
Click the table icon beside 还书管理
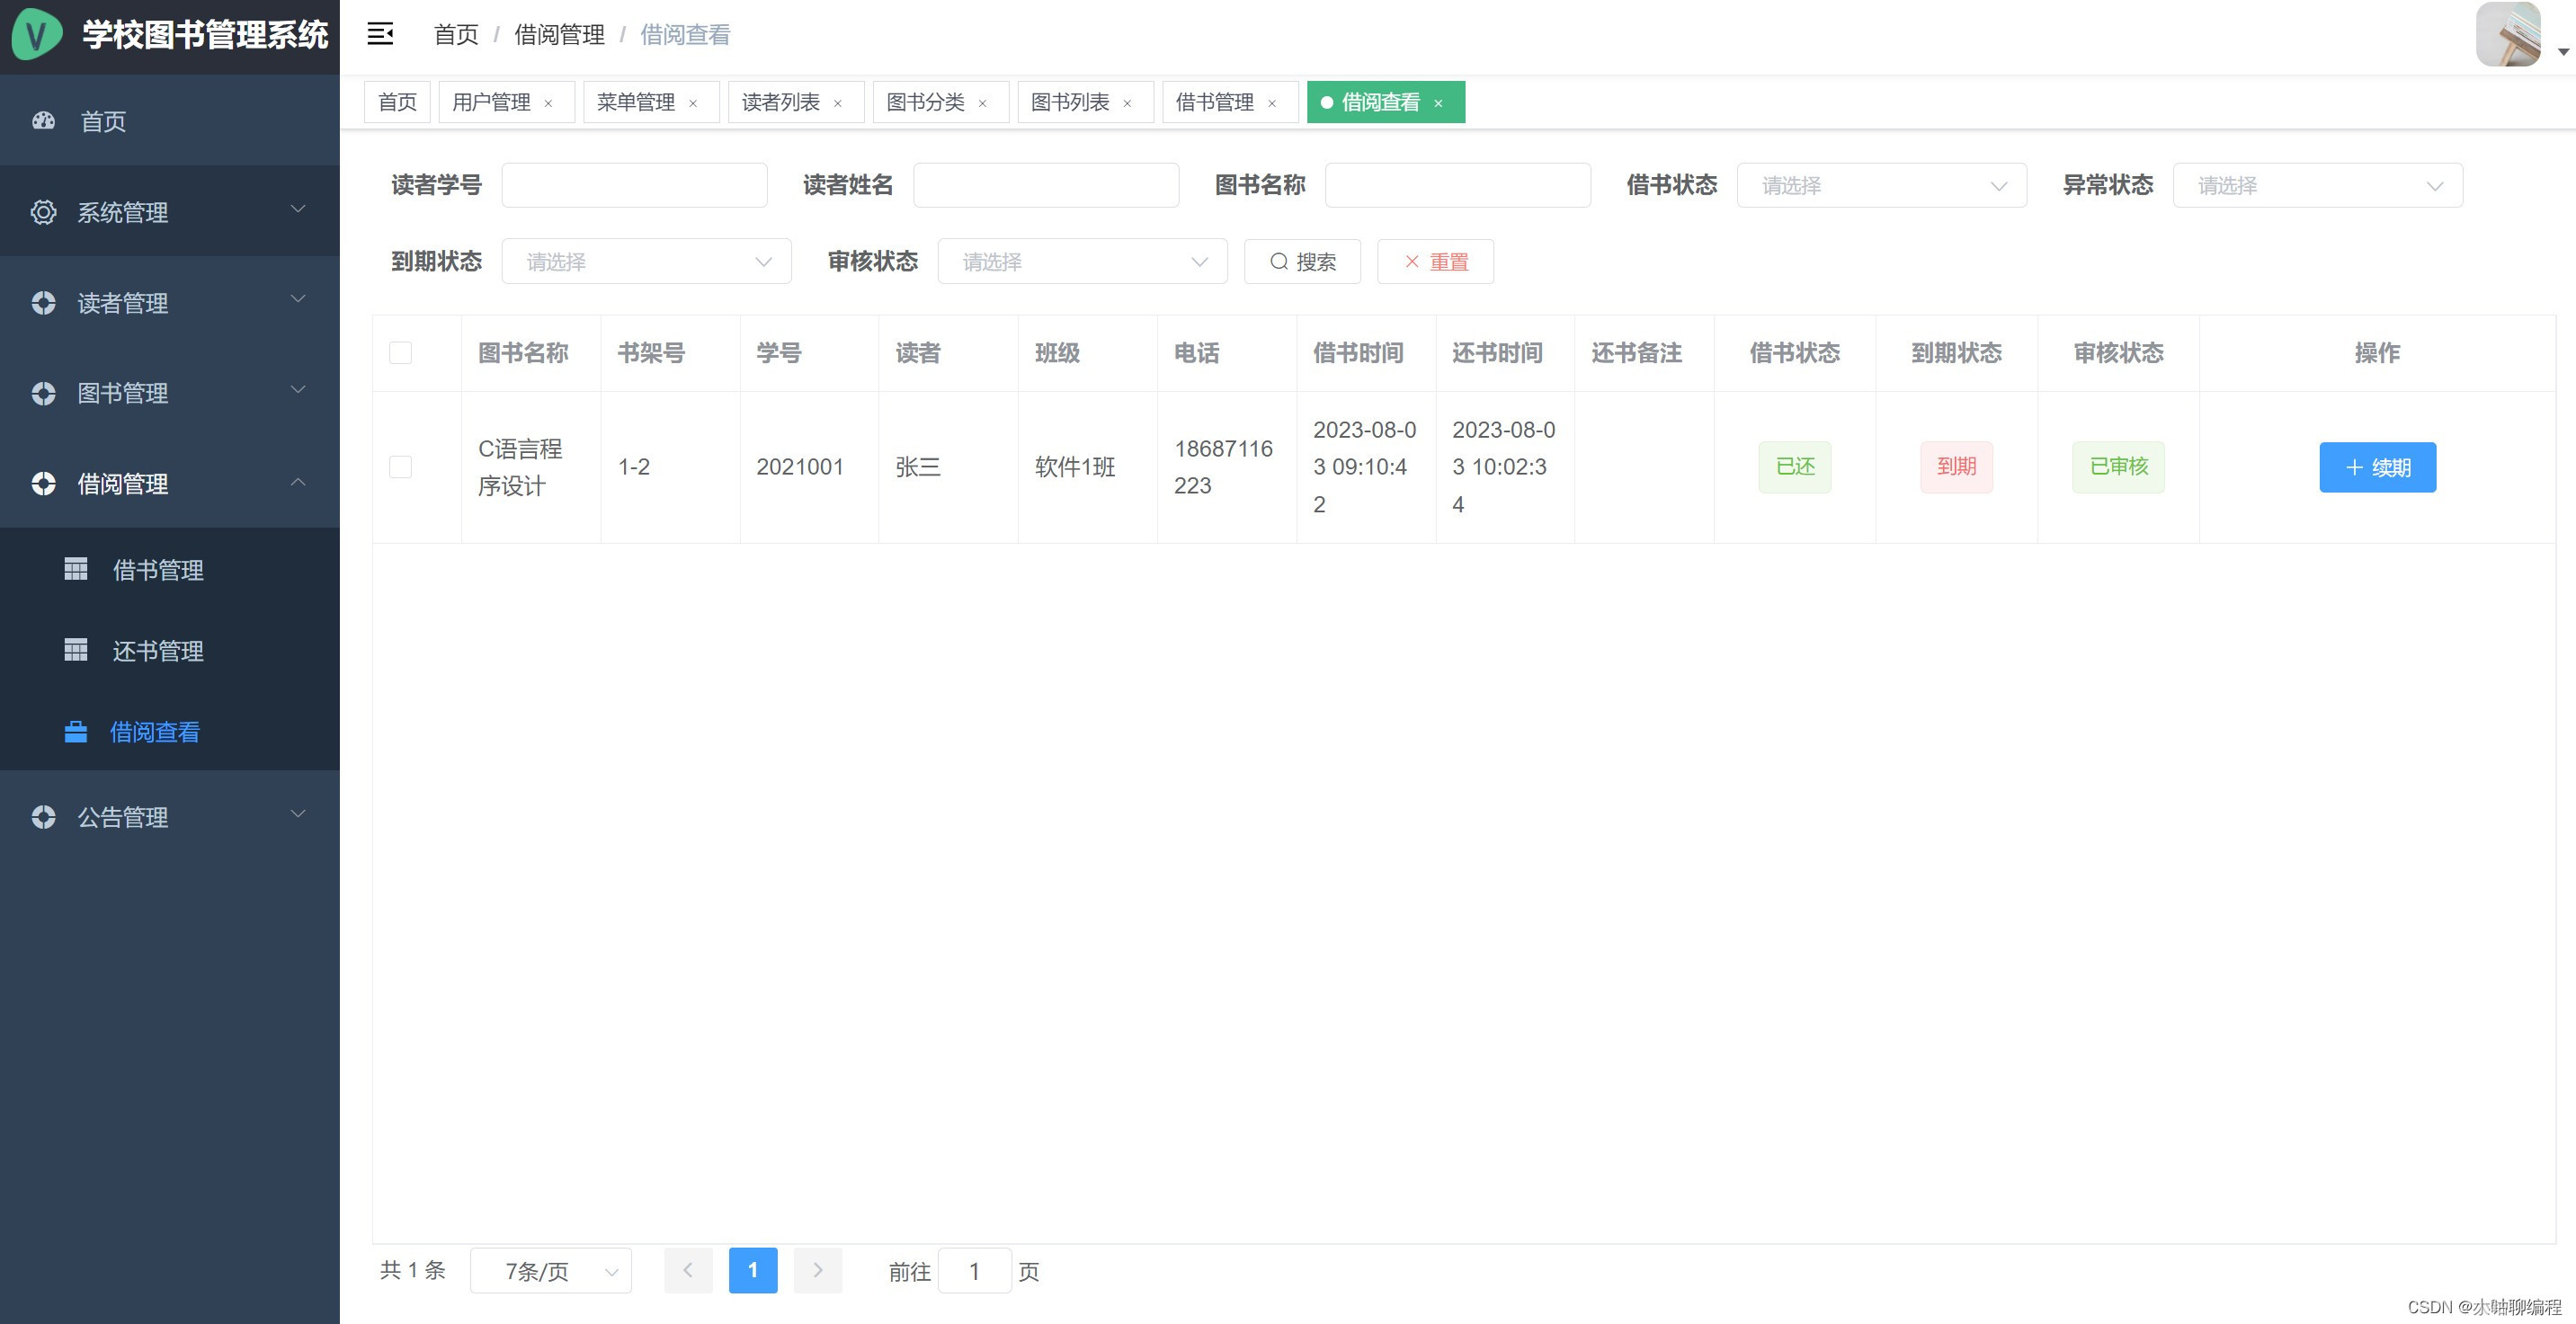[76, 650]
